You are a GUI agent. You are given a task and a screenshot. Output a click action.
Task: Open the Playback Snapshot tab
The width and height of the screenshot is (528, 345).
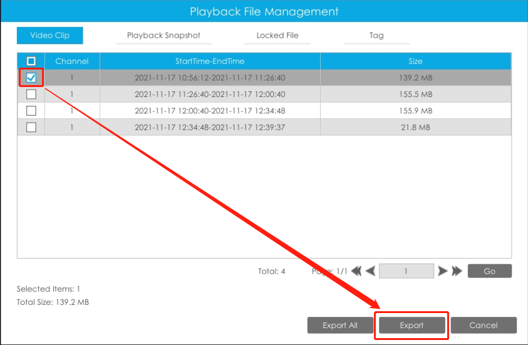point(163,35)
